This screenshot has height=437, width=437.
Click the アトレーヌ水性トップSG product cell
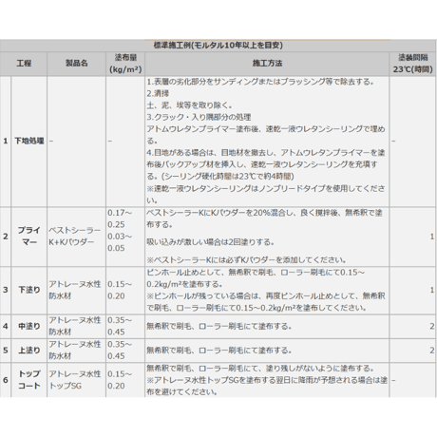click(75, 380)
